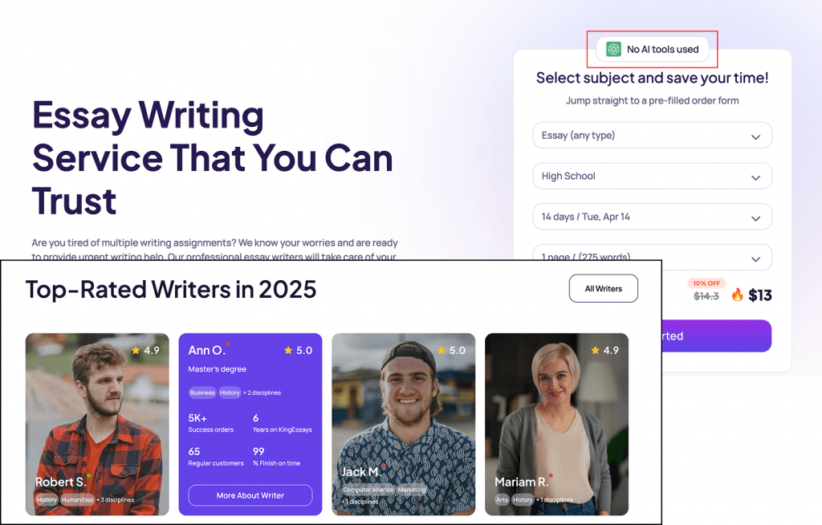Expand the High School level dropdown

(x=652, y=177)
